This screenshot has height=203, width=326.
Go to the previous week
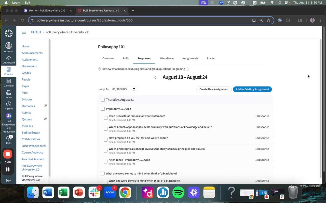tap(155, 77)
